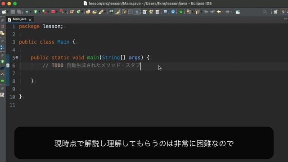
Task: Click the Toggle Breadcrumb icon
Action: coord(111,12)
